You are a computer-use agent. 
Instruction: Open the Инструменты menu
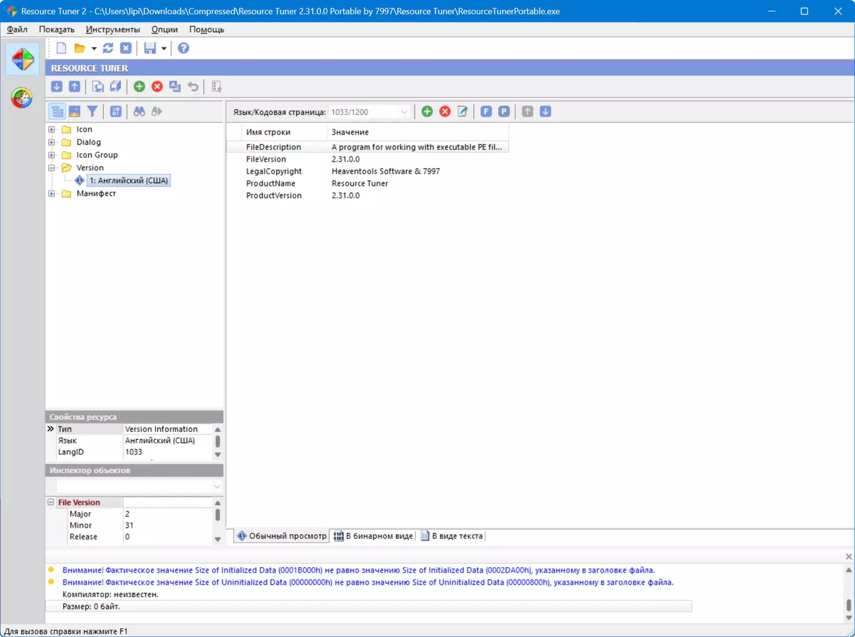[x=112, y=29]
